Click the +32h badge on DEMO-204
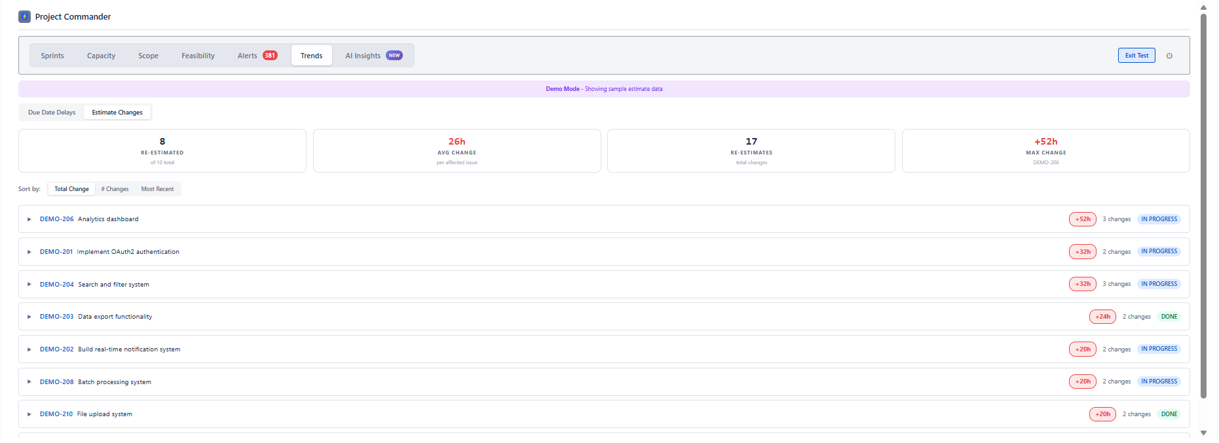Image resolution: width=1219 pixels, height=443 pixels. click(1082, 284)
